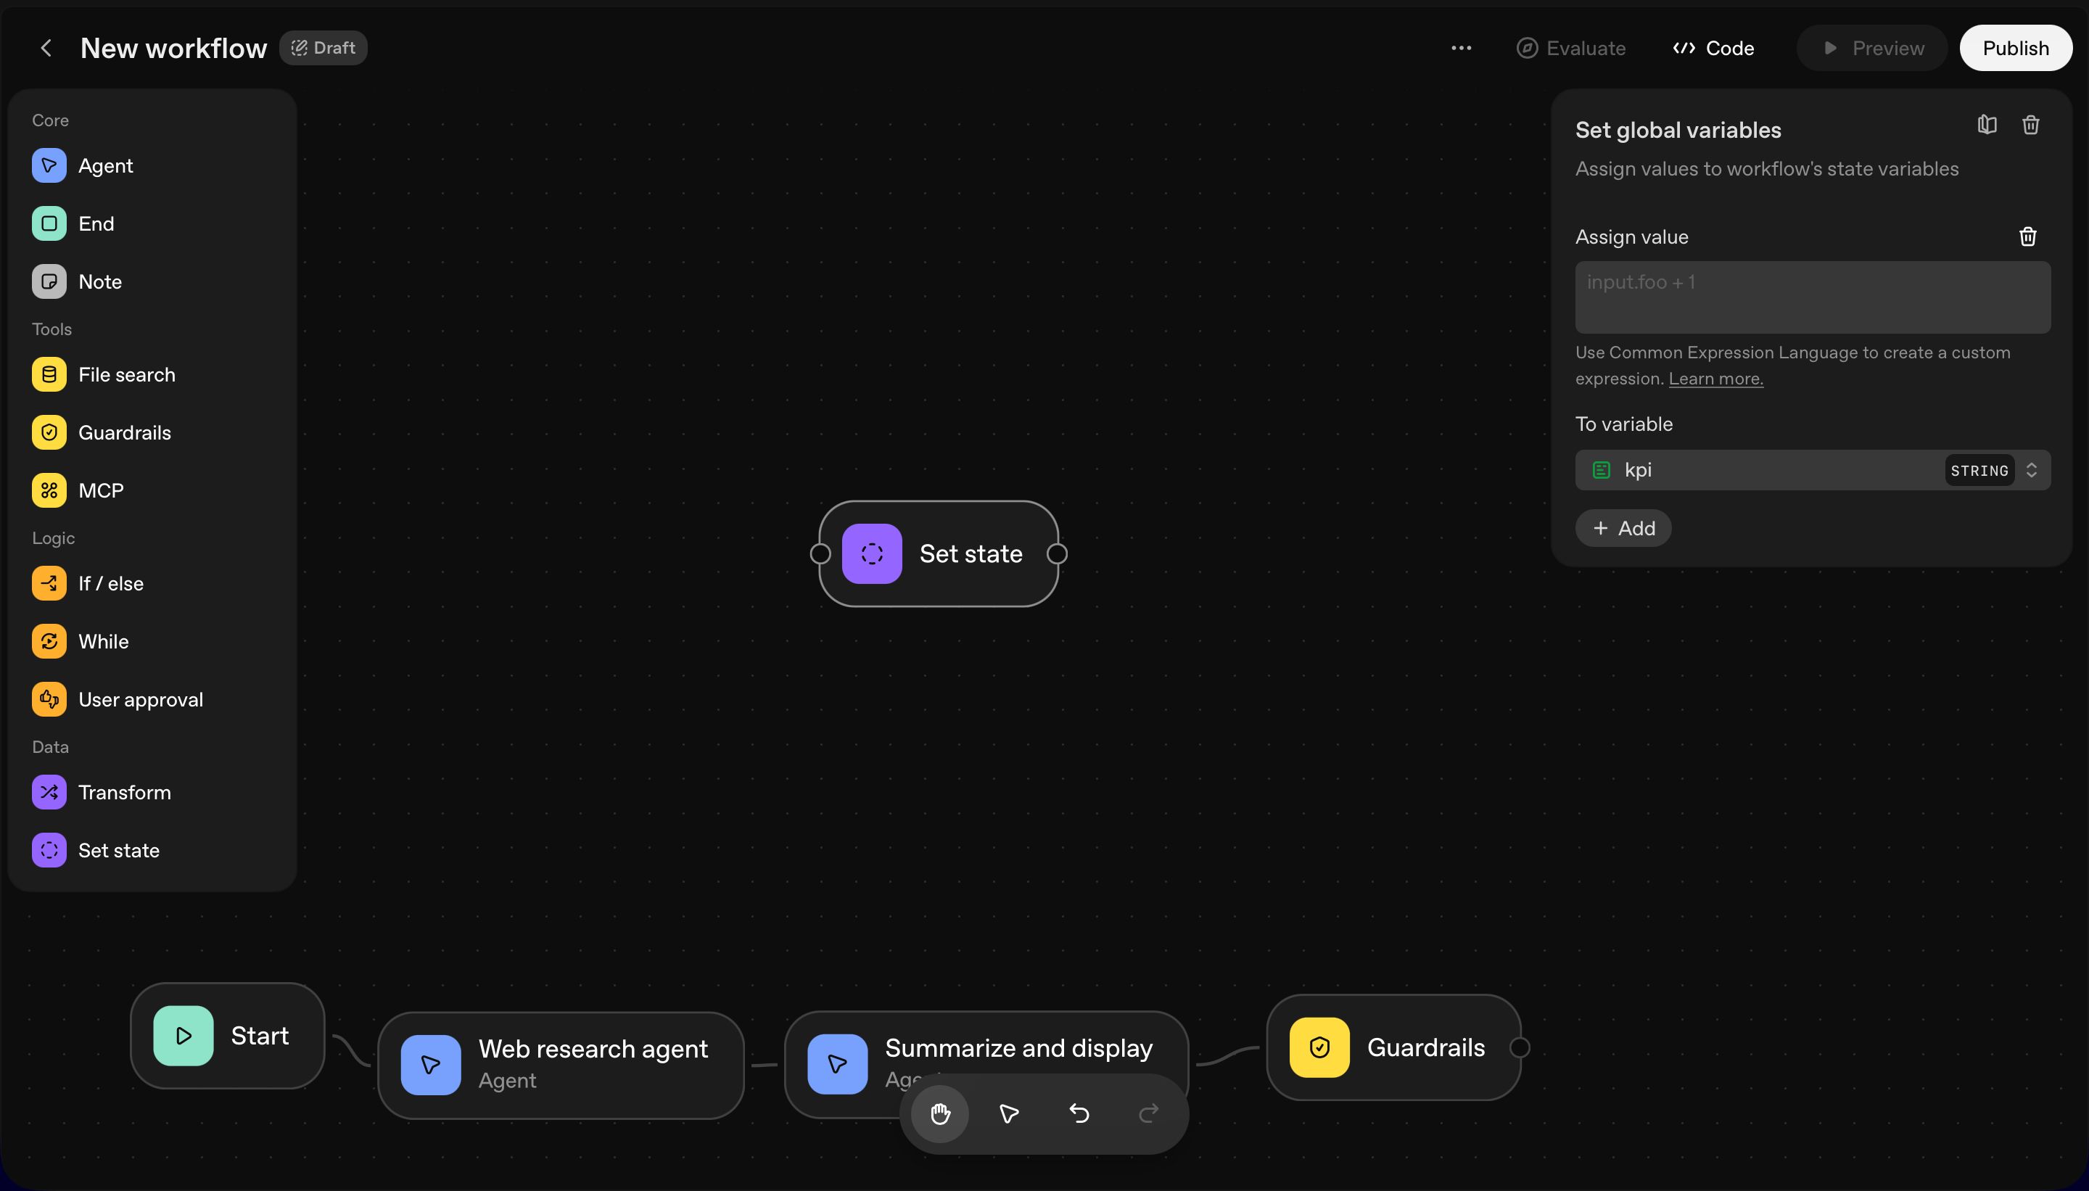Pick the While logic node
Image resolution: width=2089 pixels, height=1191 pixels.
pos(103,641)
